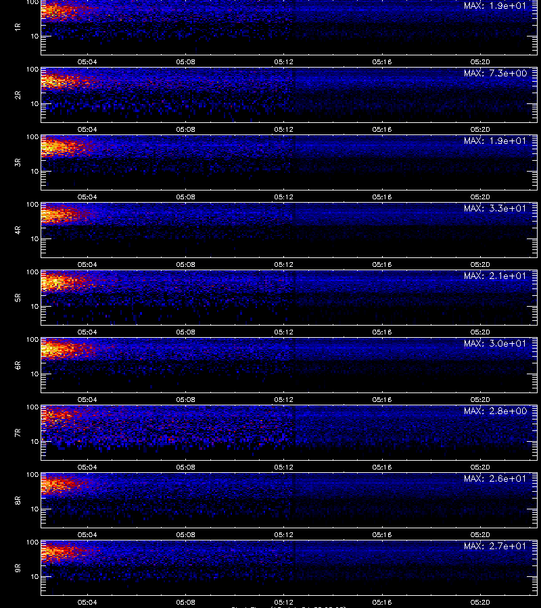541x608 pixels.
Task: Select the MAX: 2.8e+00 label
Action: (x=495, y=411)
